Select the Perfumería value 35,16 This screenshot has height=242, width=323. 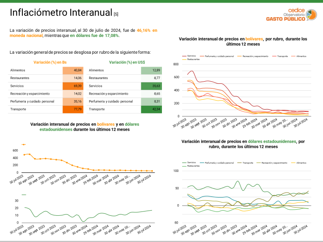[73, 101]
